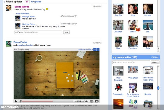This screenshot has height=110, width=164.
Task: Mute the video with speaker icon
Action: [x=87, y=101]
